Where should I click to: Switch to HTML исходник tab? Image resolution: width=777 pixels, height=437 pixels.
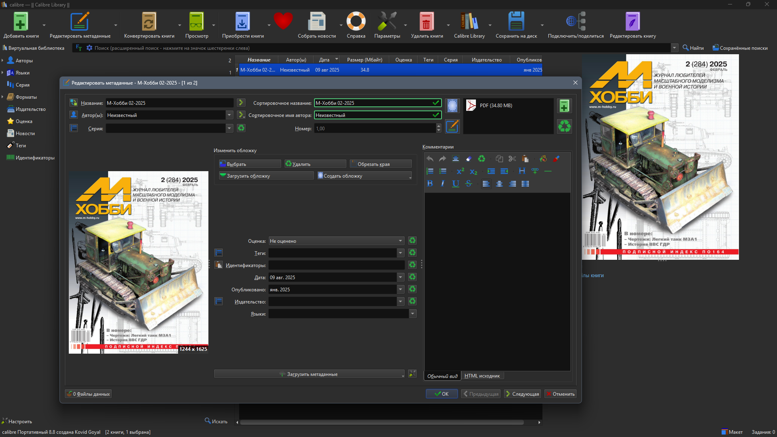coord(482,376)
